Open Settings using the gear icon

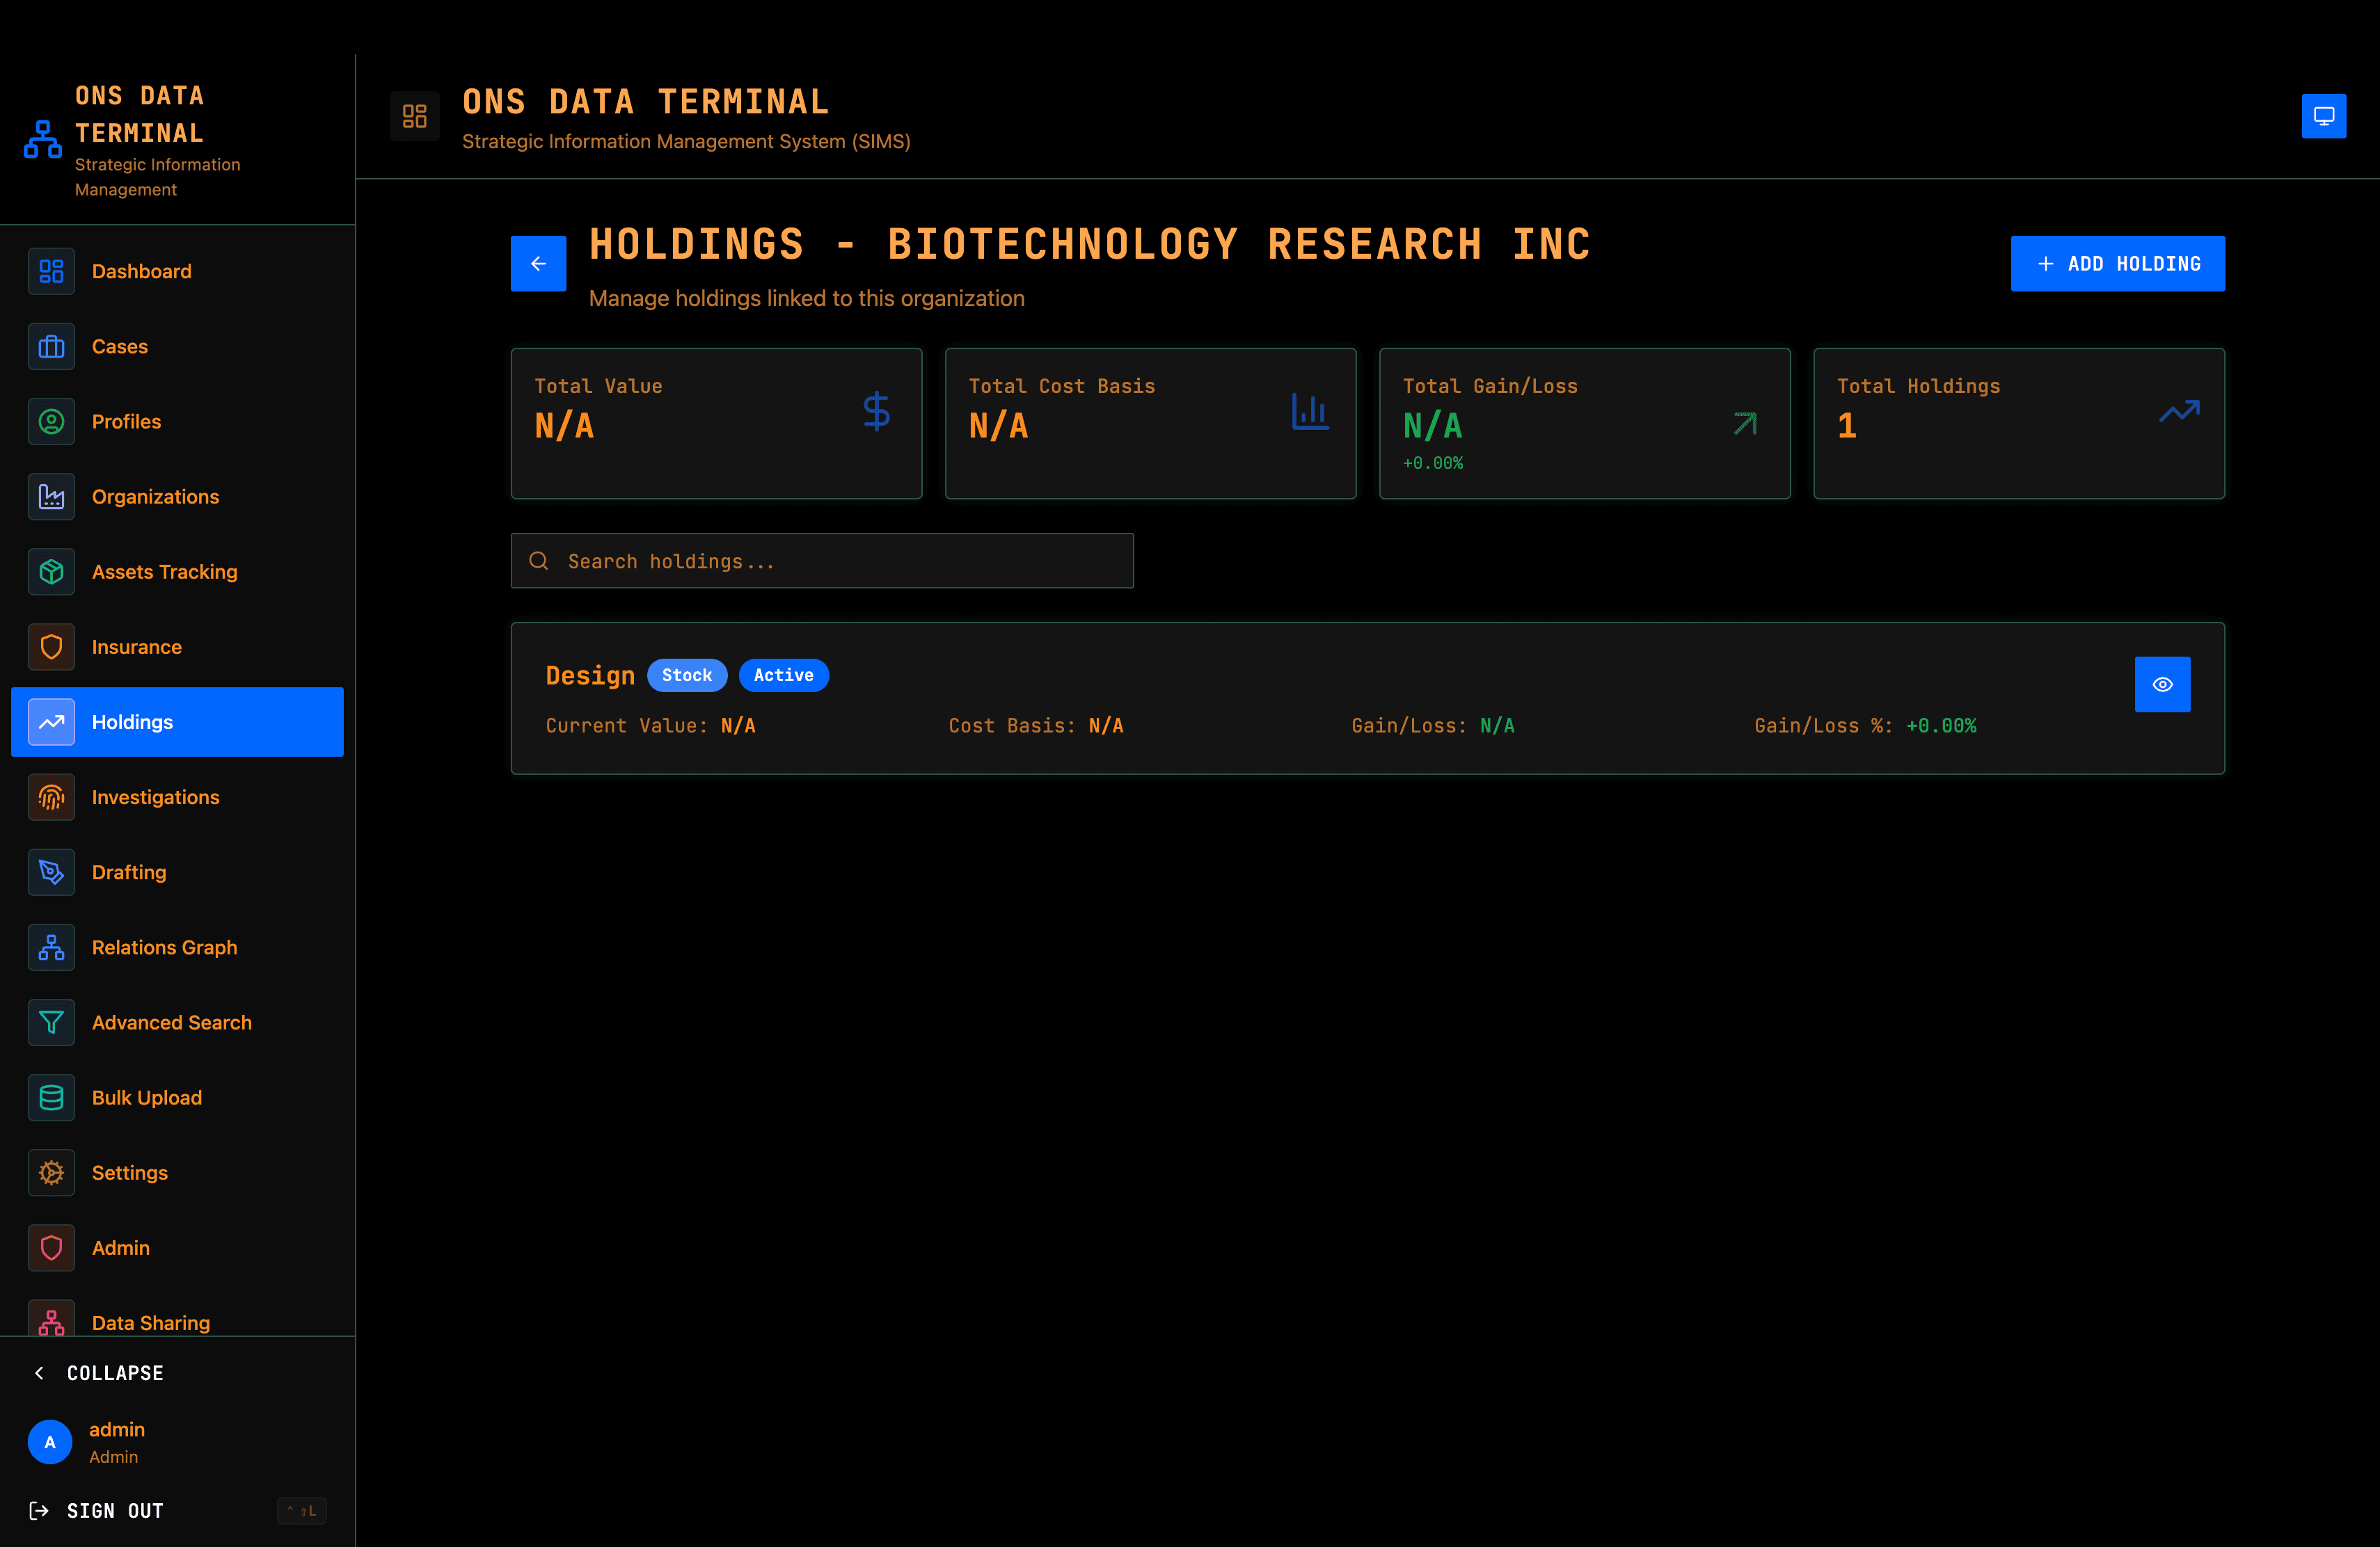pos(51,1172)
